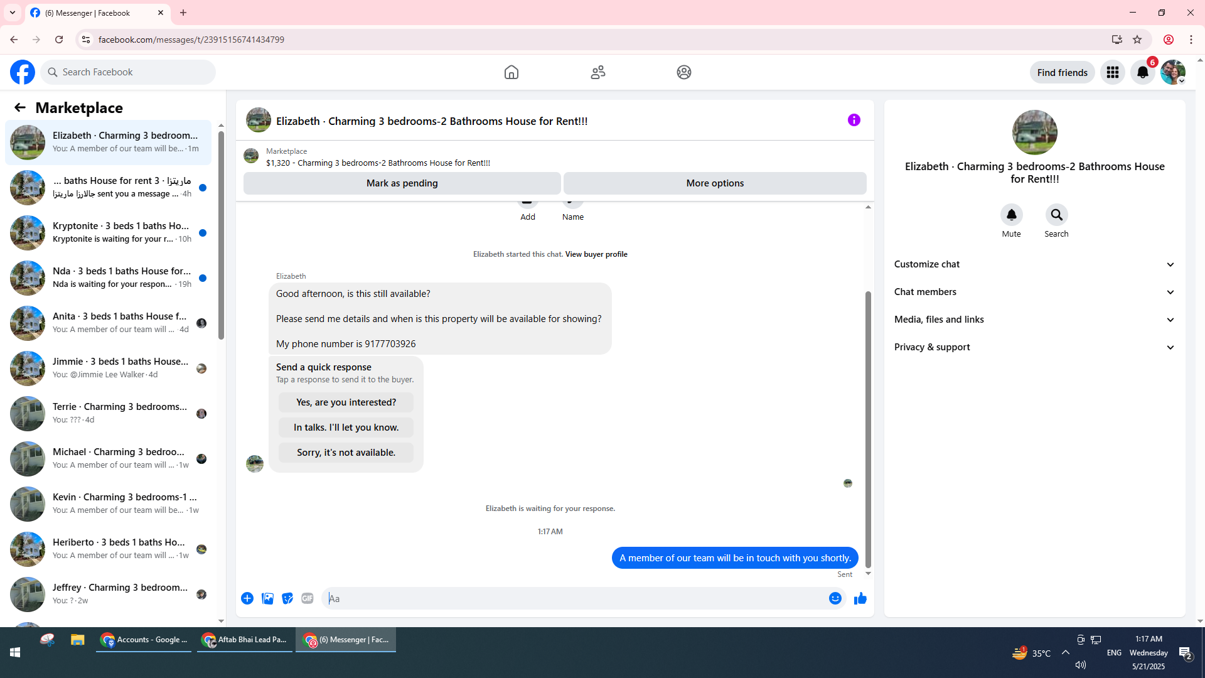Mute this conversation with bell icon
Viewport: 1205px width, 678px height.
[1011, 215]
